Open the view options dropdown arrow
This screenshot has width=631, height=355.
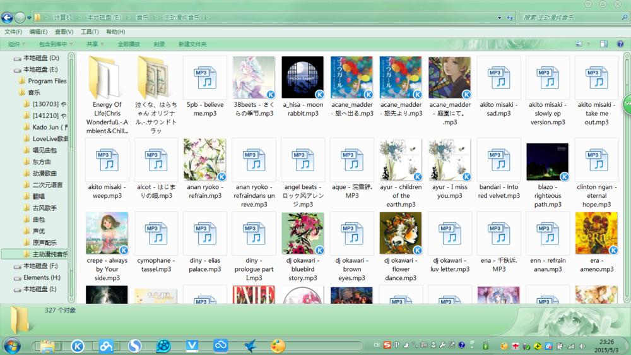pos(588,44)
